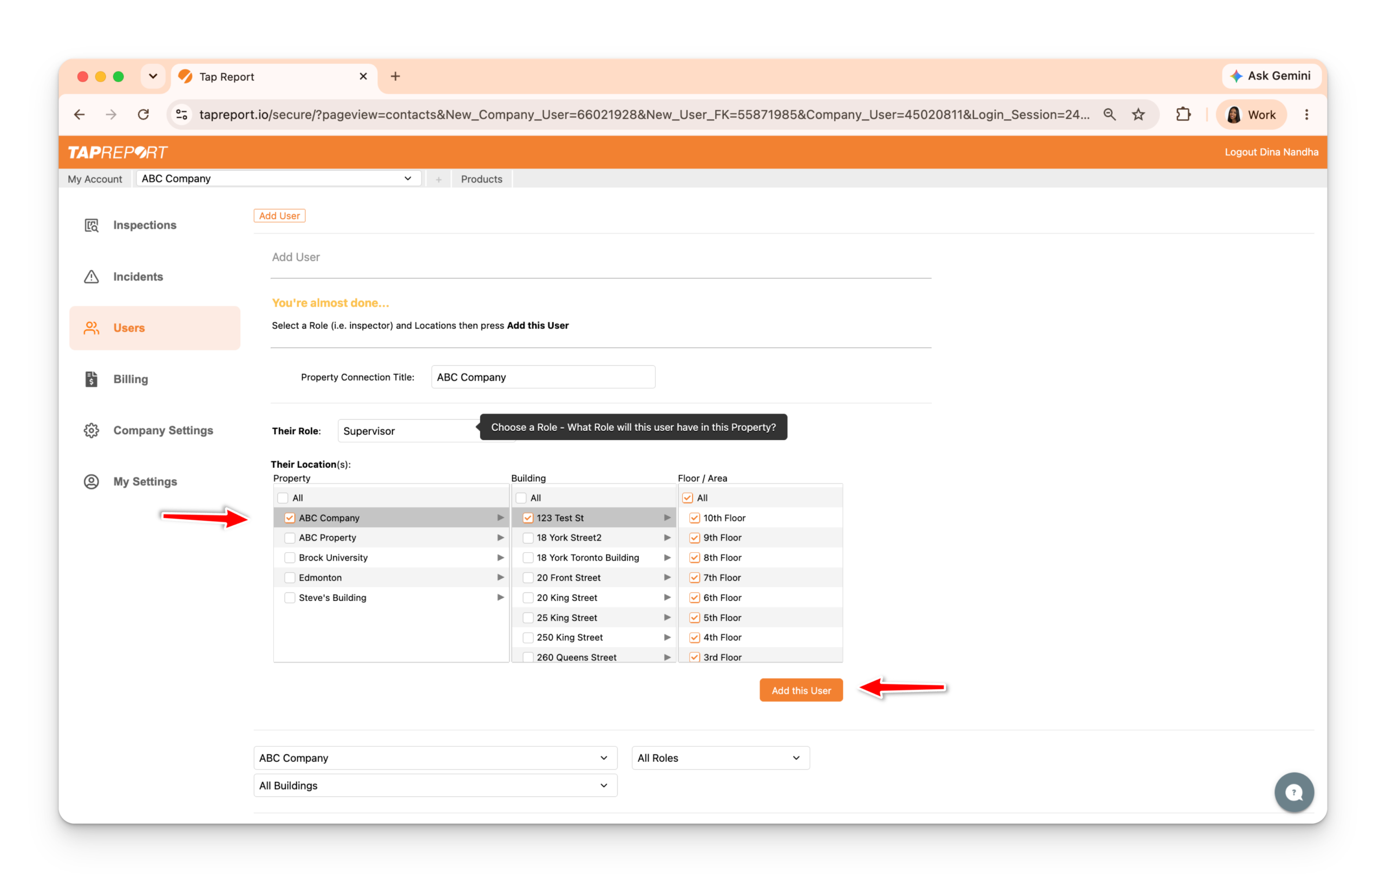Open the Extensions puzzle icon
1386x882 pixels.
(1183, 115)
